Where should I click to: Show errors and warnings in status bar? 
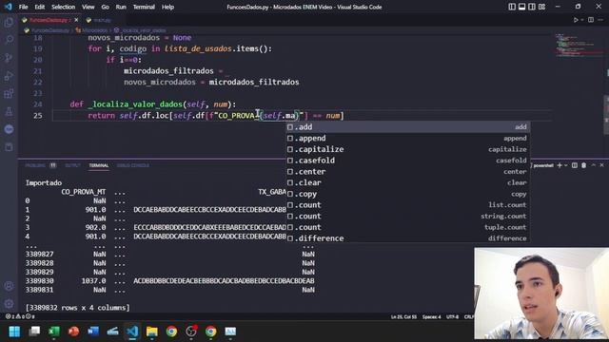(20, 316)
